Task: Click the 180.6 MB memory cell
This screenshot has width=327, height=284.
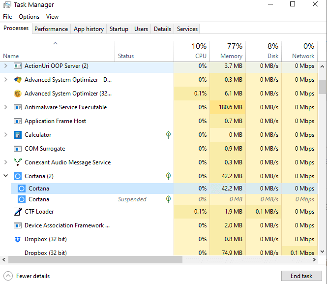Action: (228, 107)
